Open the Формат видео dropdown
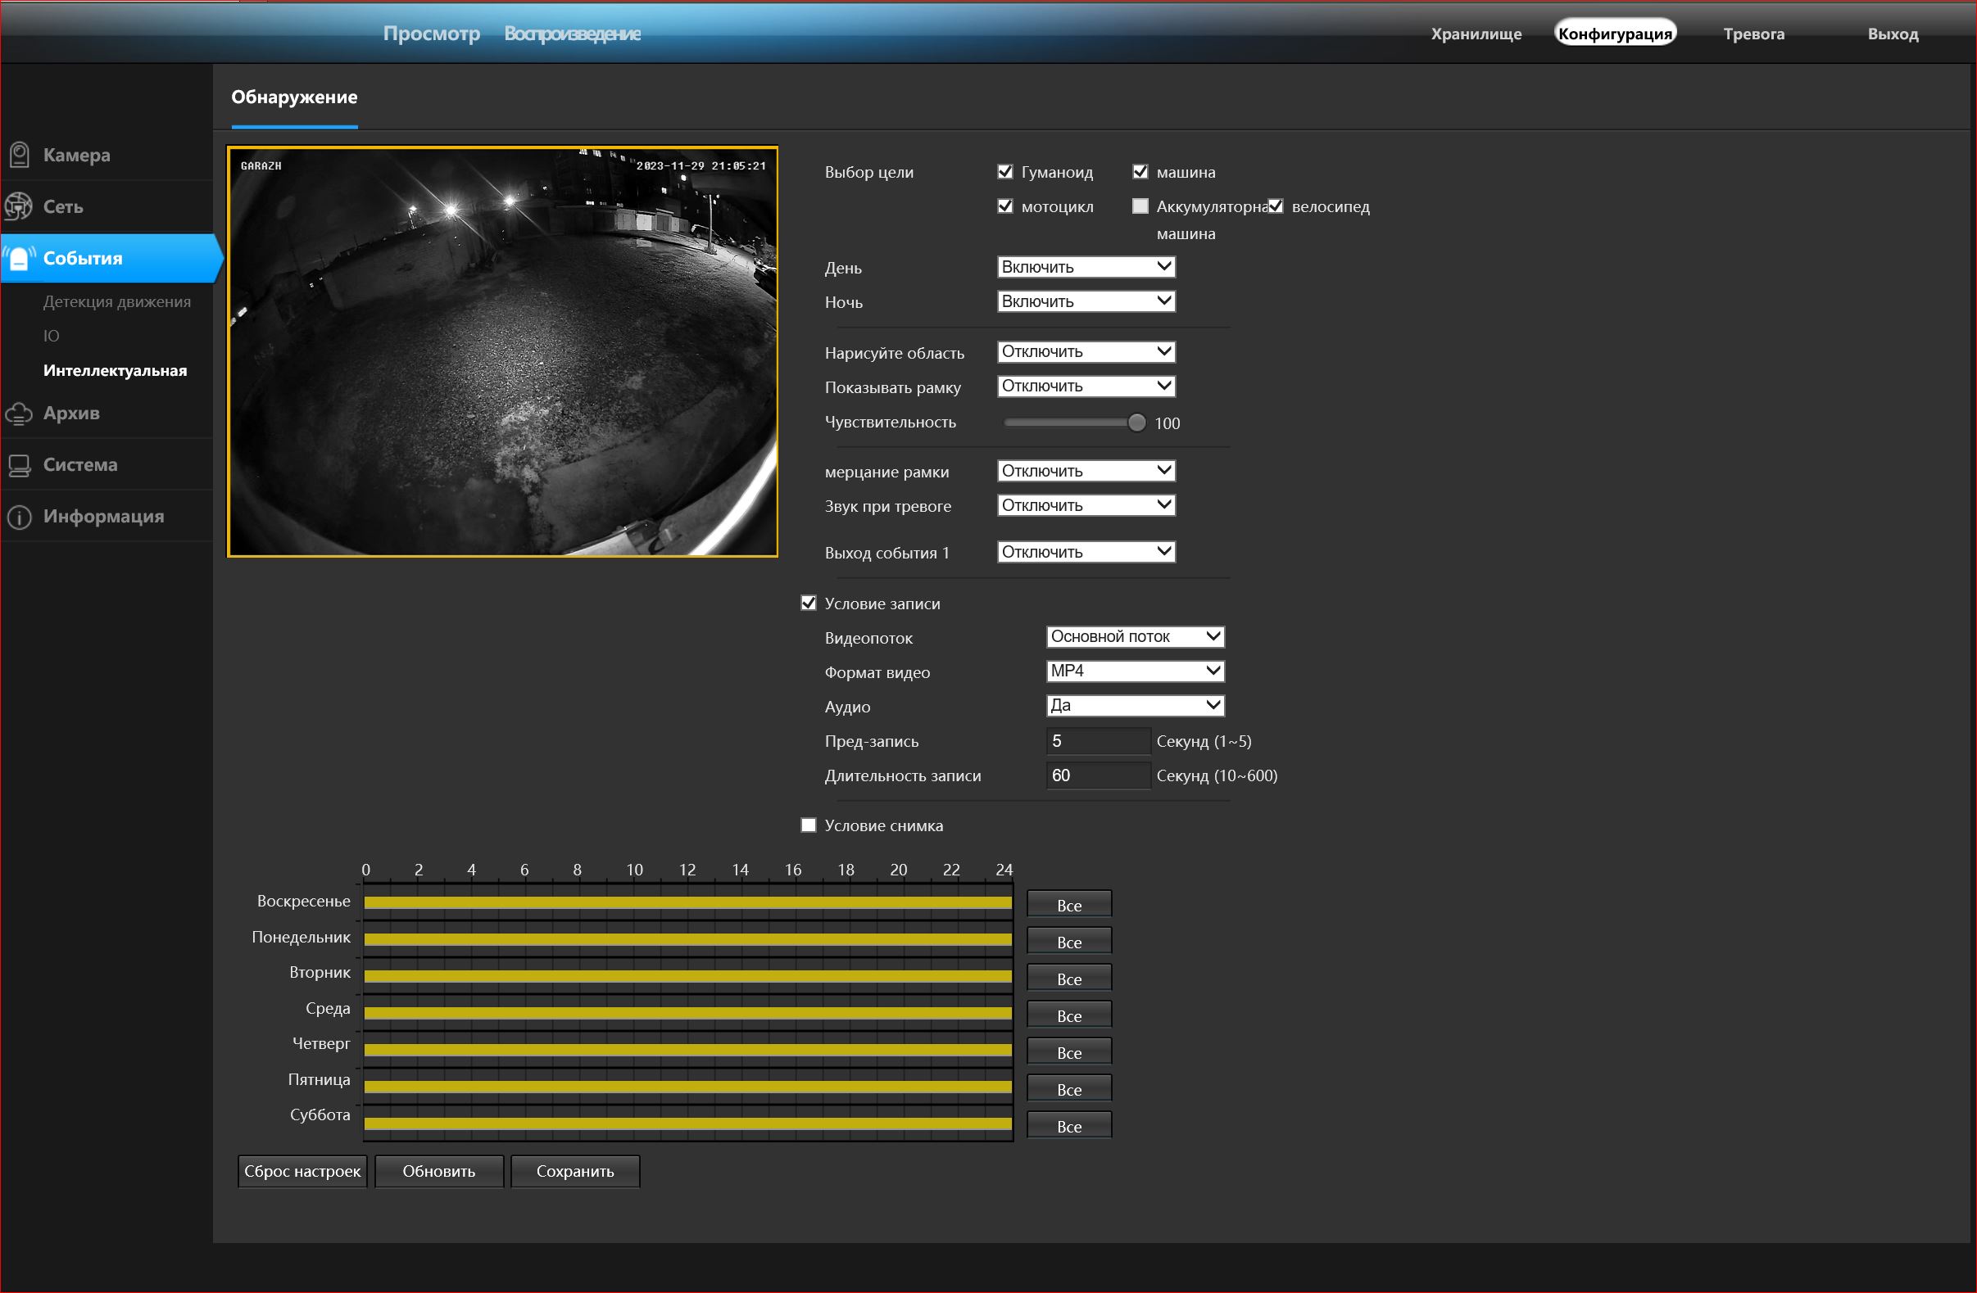 pos(1135,670)
